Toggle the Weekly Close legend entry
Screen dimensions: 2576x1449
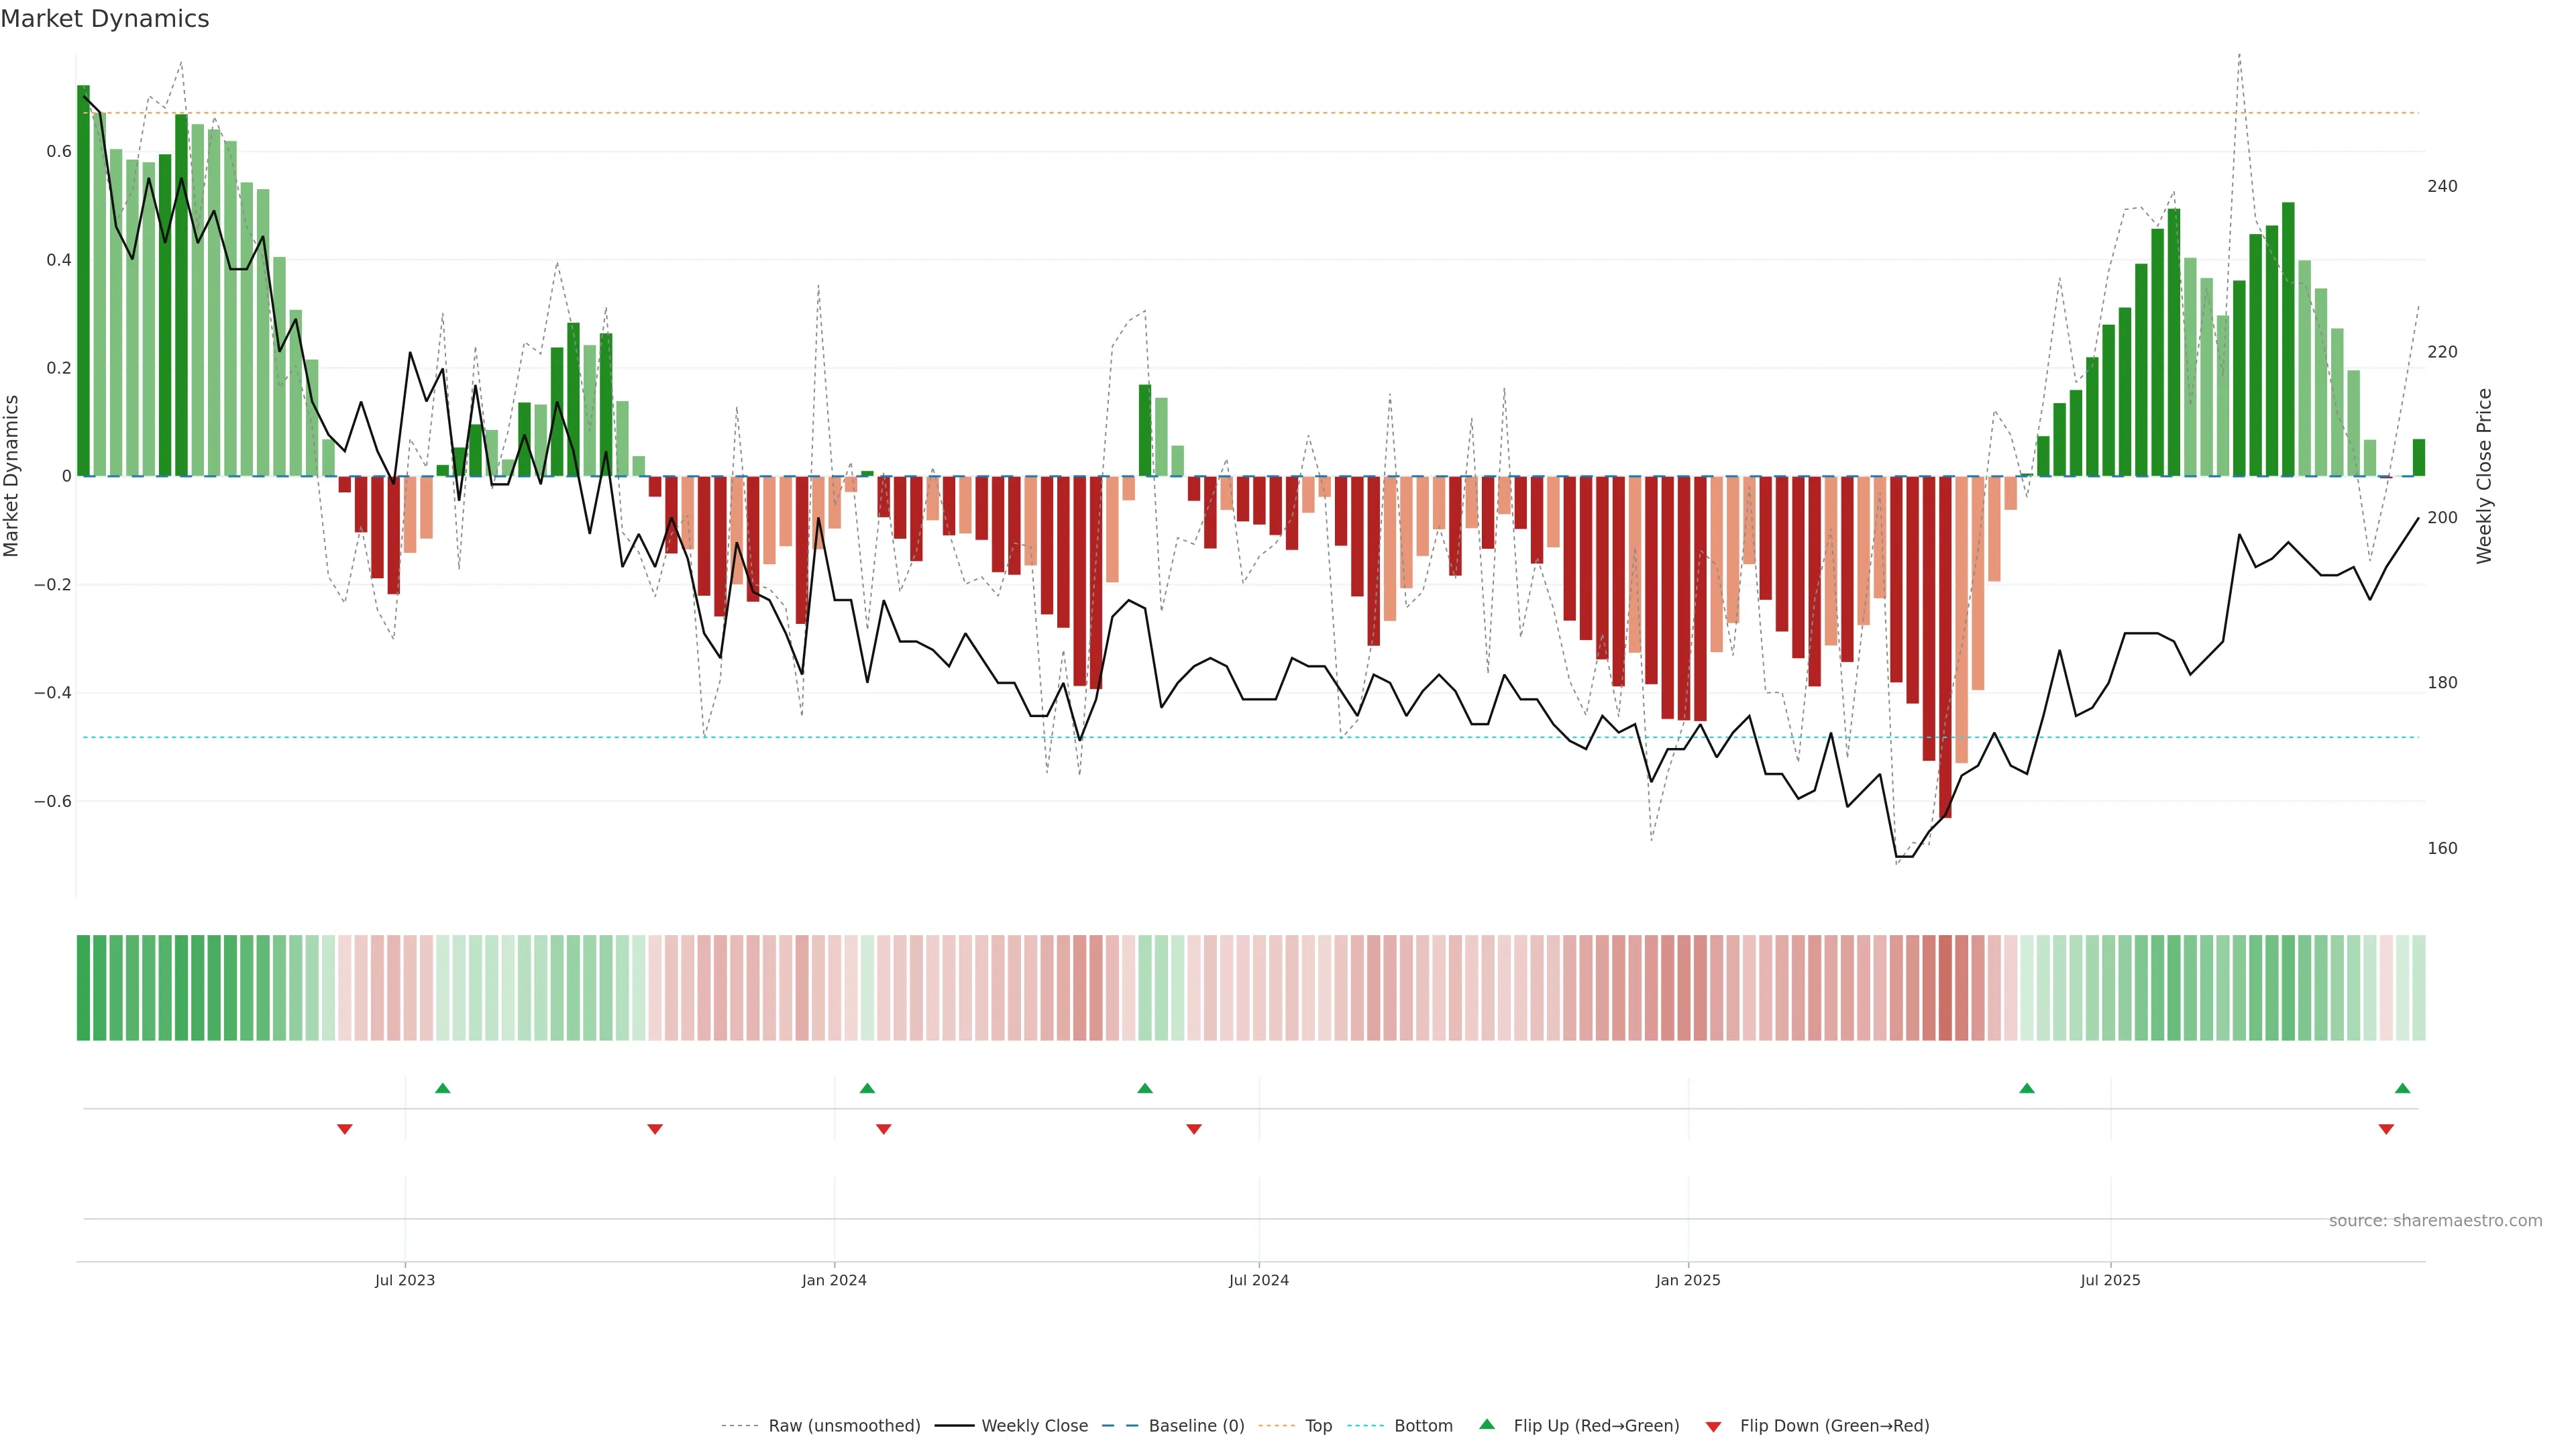1034,1425
